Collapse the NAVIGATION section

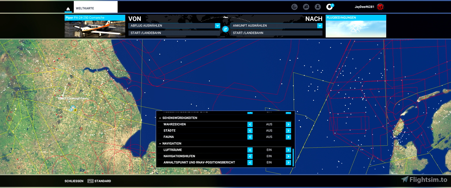pyautogui.click(x=160, y=144)
